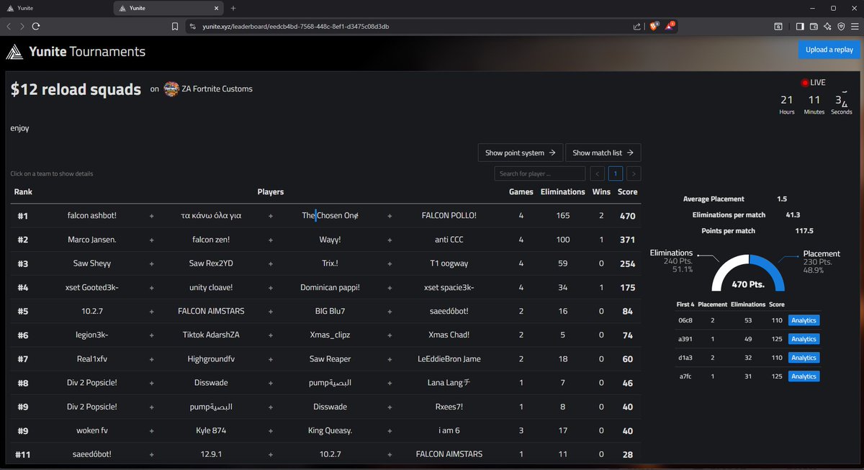Select rank #11 team saeedóbot!
Screen dimensions: 864x470
pos(325,454)
